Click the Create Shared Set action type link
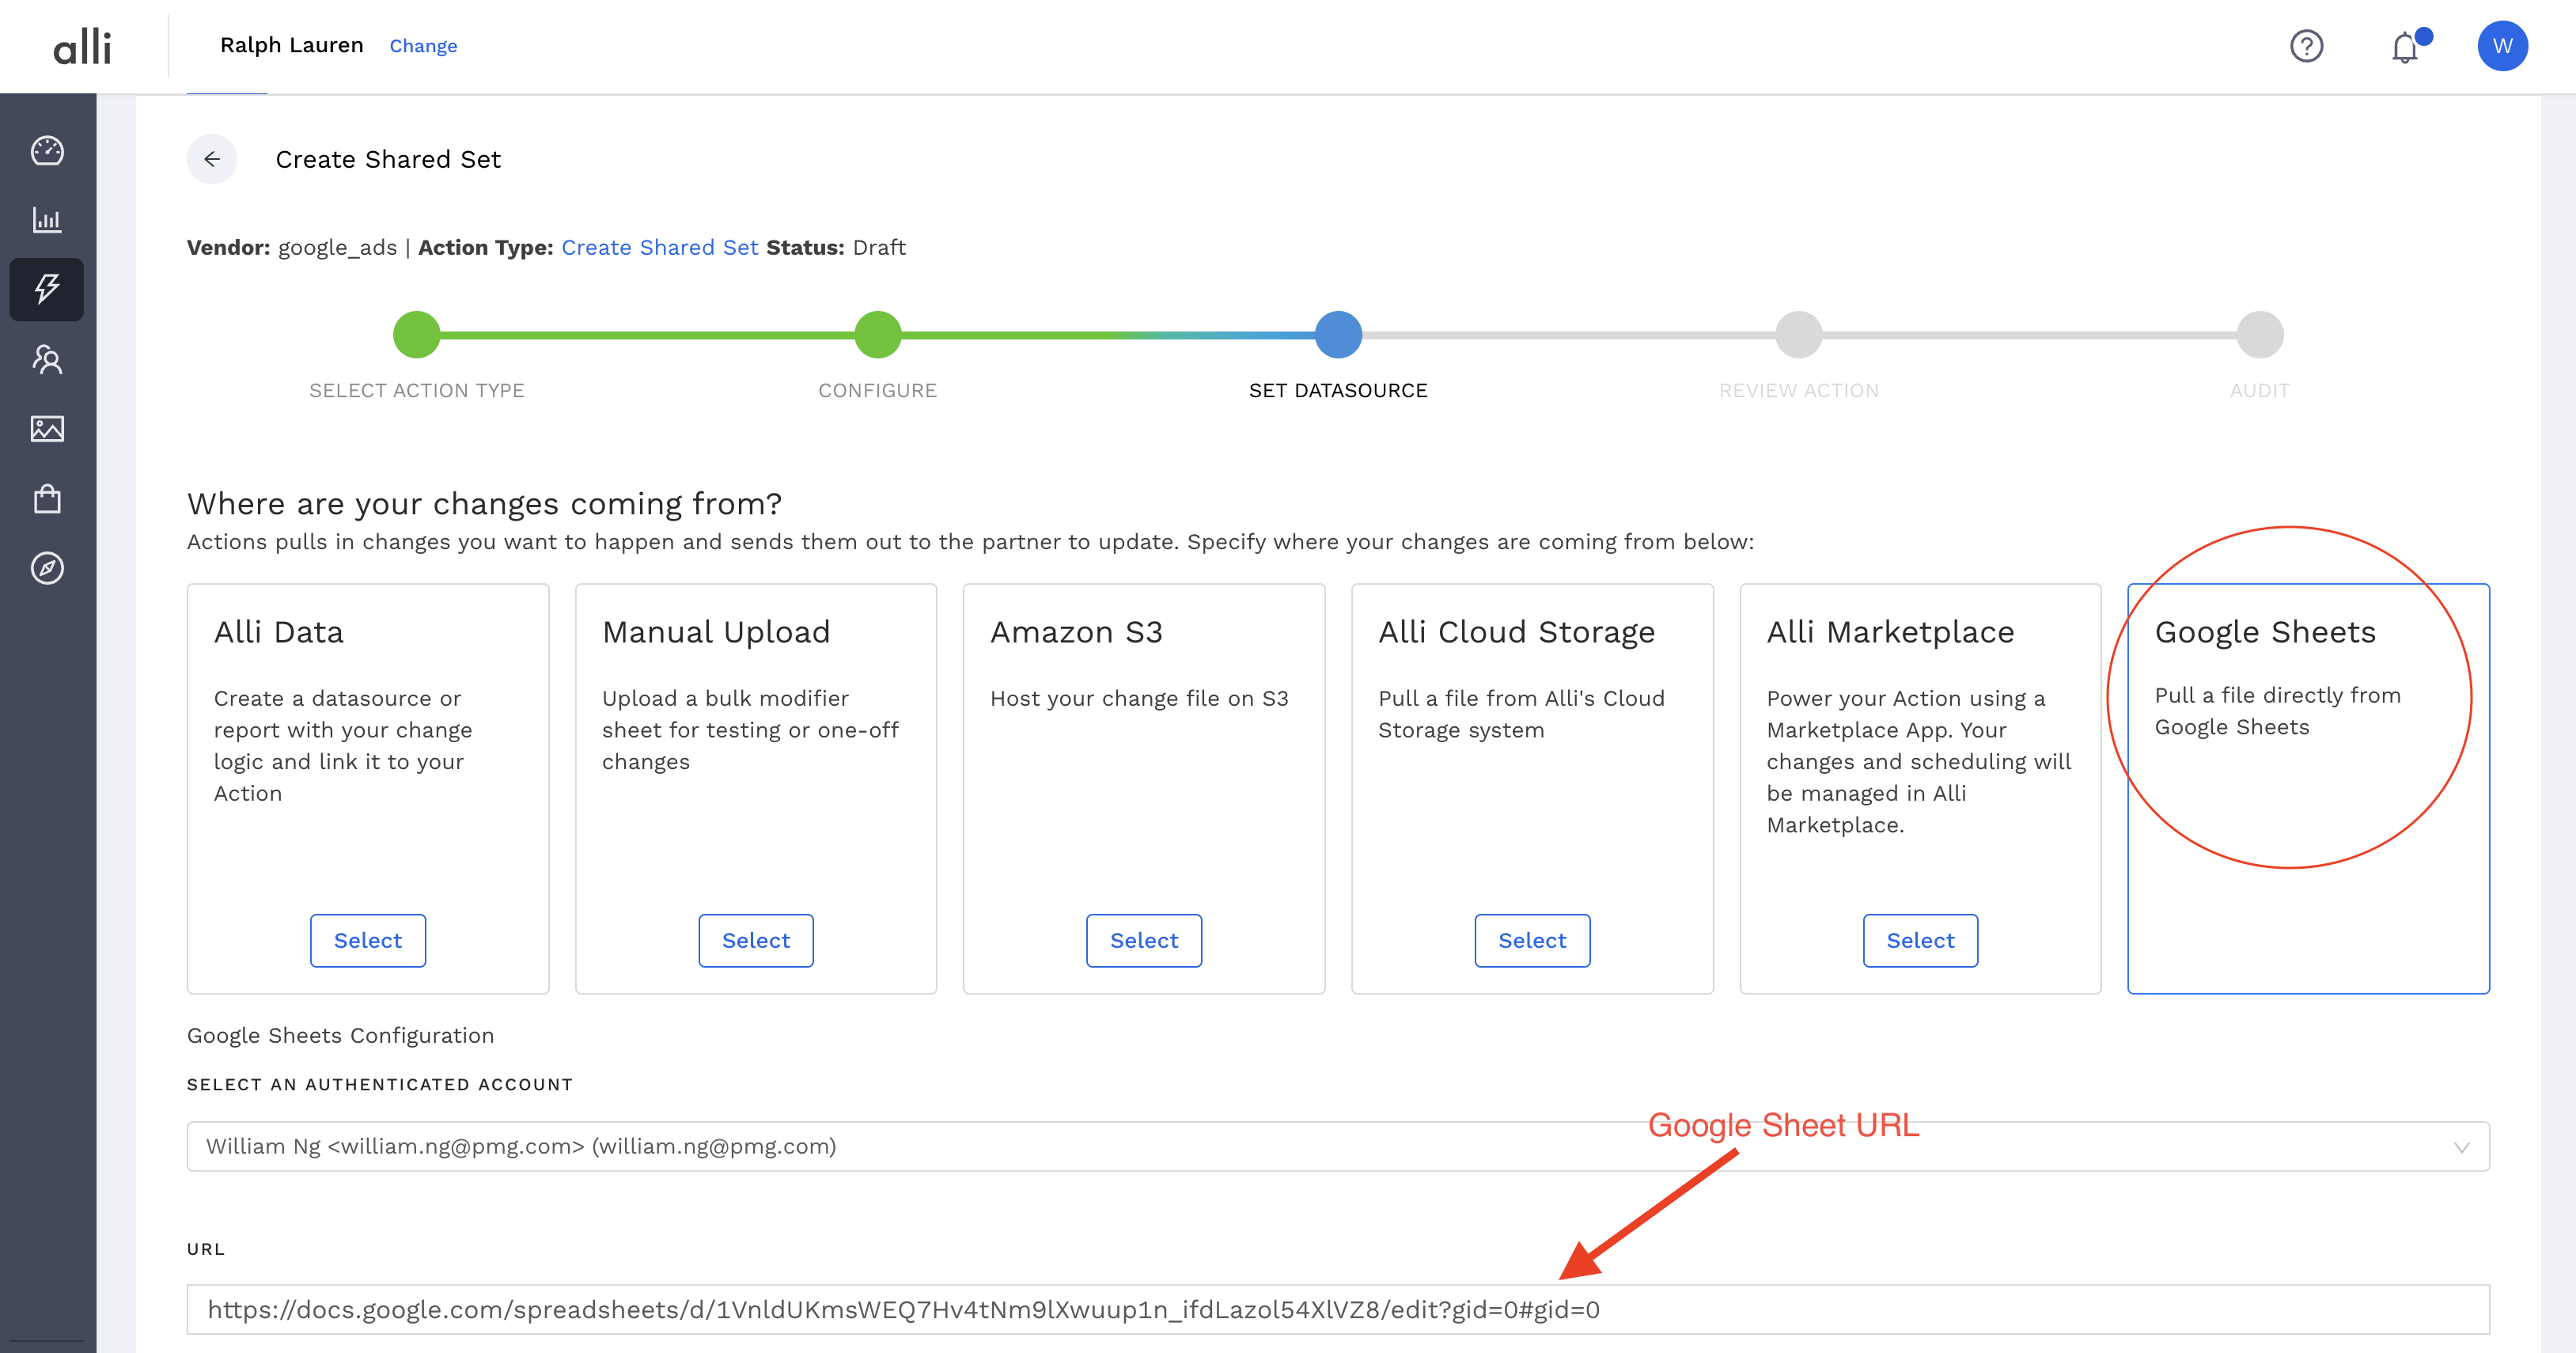 tap(659, 247)
